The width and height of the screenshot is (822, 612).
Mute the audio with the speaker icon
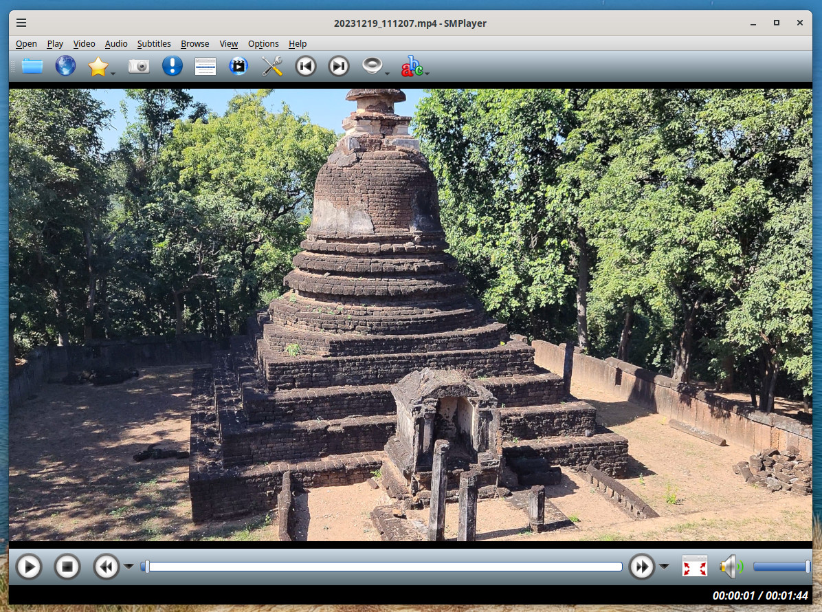(x=731, y=567)
